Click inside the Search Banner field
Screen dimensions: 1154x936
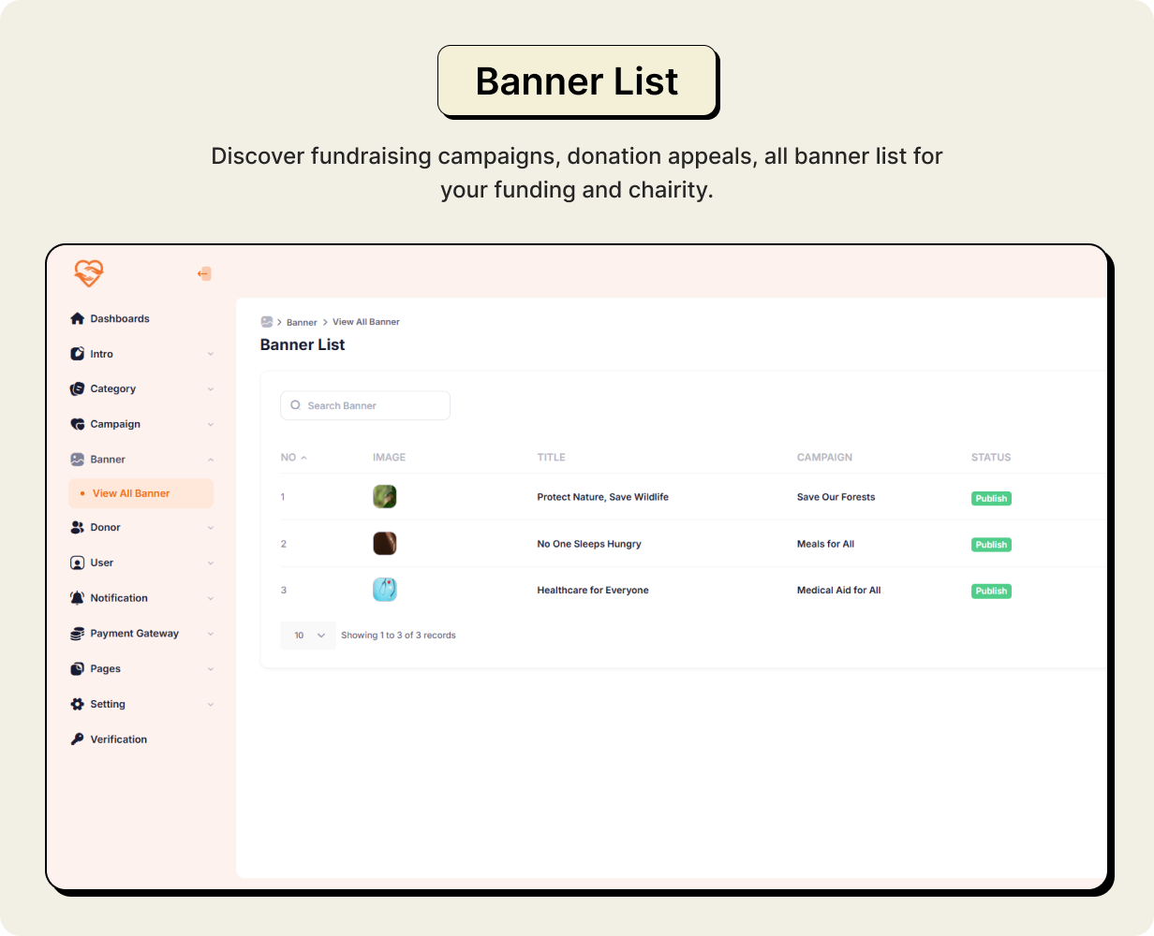tap(365, 404)
